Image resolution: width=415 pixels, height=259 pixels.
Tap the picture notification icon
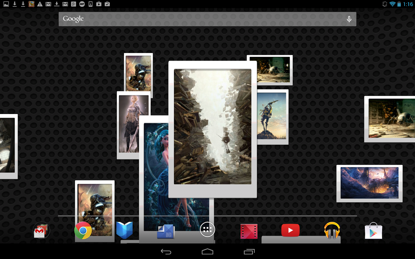[x=6, y=4]
